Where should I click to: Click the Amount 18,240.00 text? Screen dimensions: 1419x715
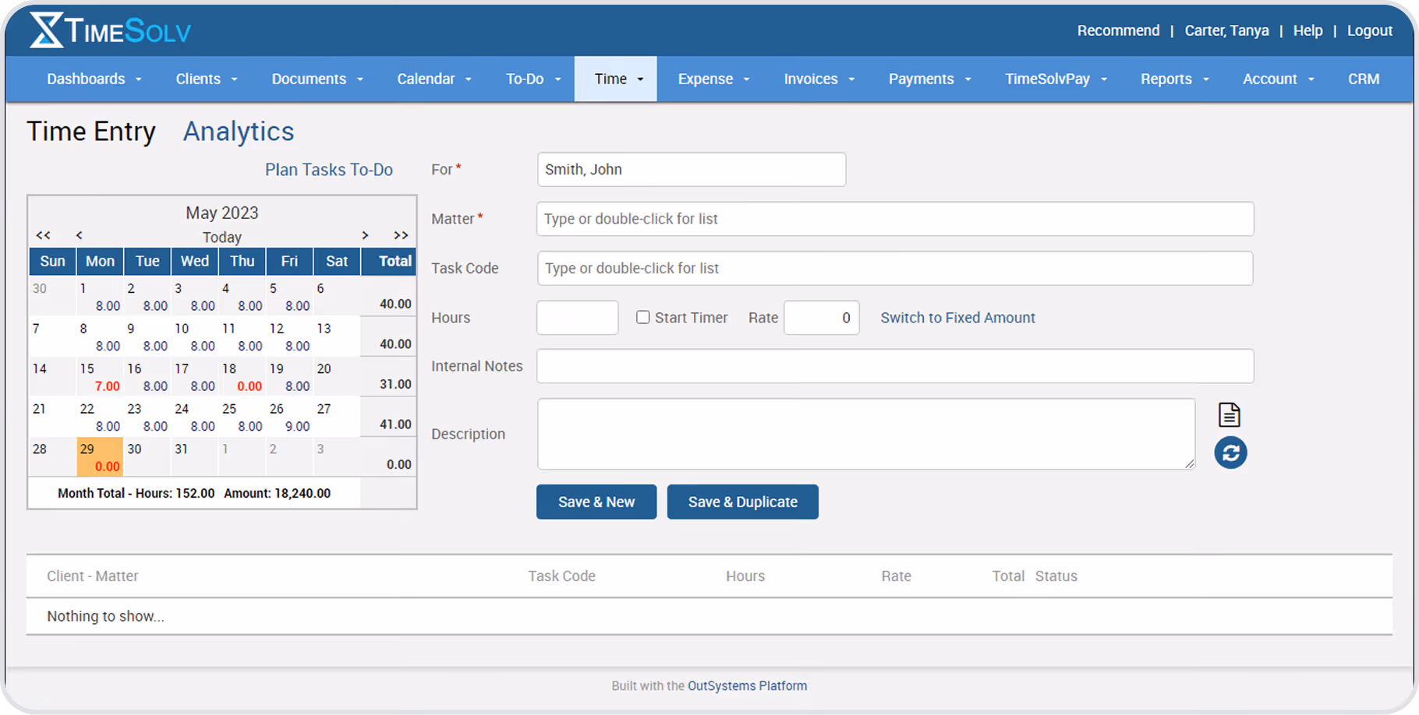[x=278, y=493]
